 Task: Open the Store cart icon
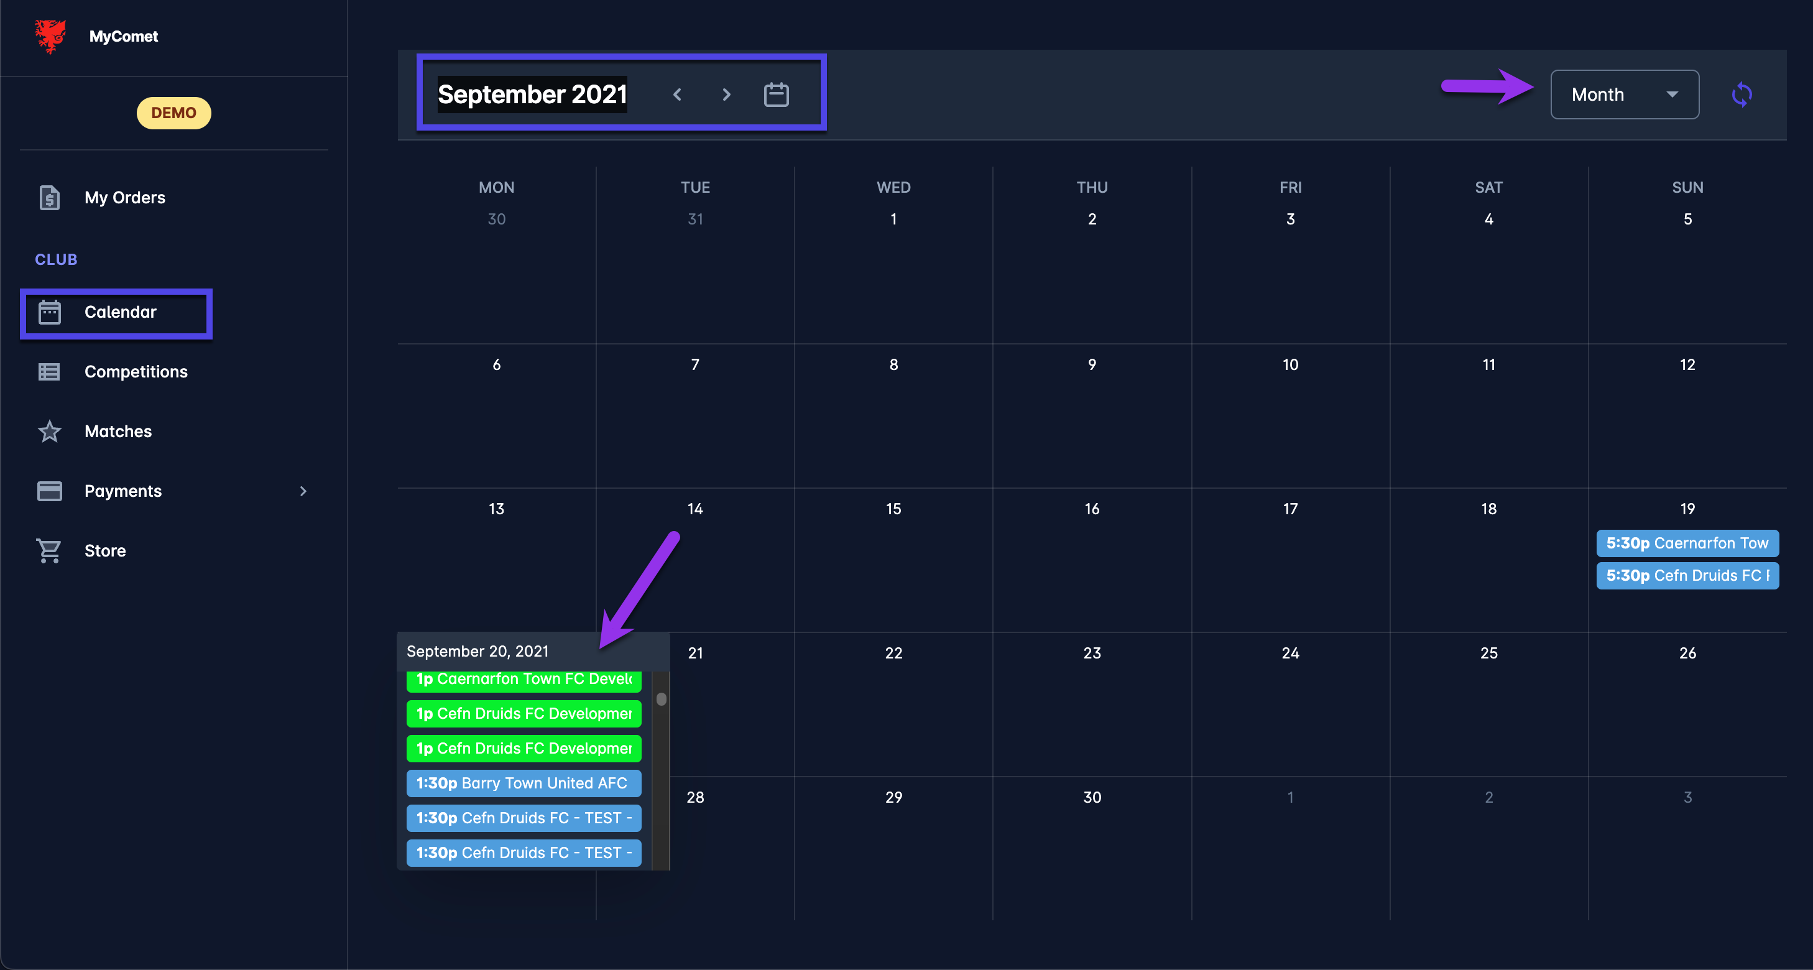click(49, 551)
